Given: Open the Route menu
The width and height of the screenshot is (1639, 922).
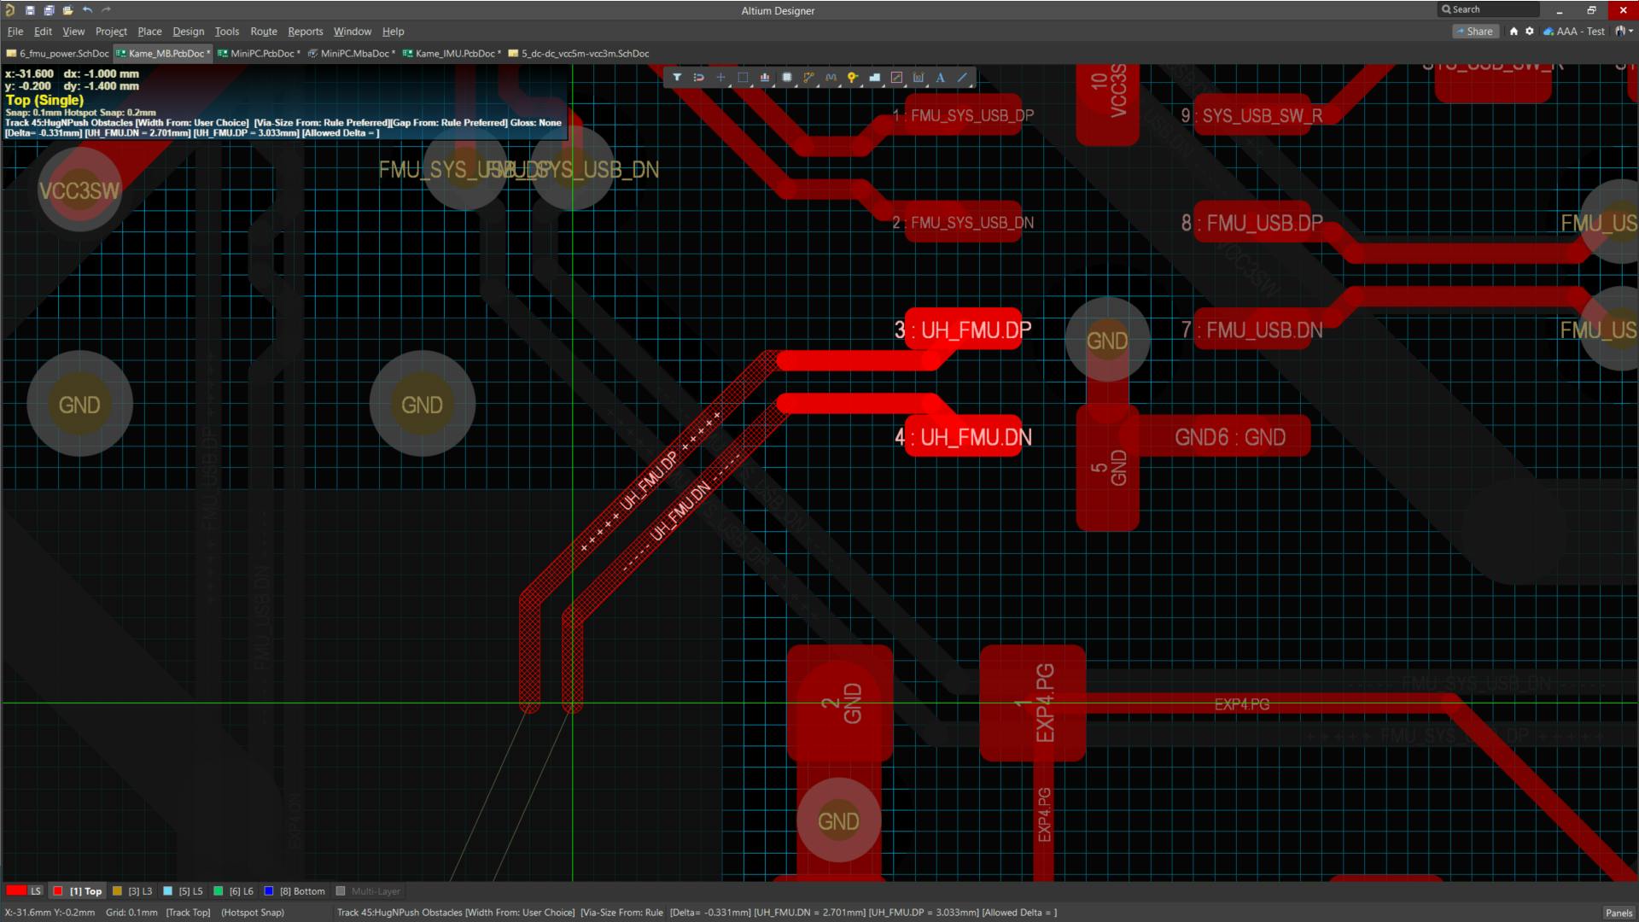Looking at the screenshot, I should [263, 31].
